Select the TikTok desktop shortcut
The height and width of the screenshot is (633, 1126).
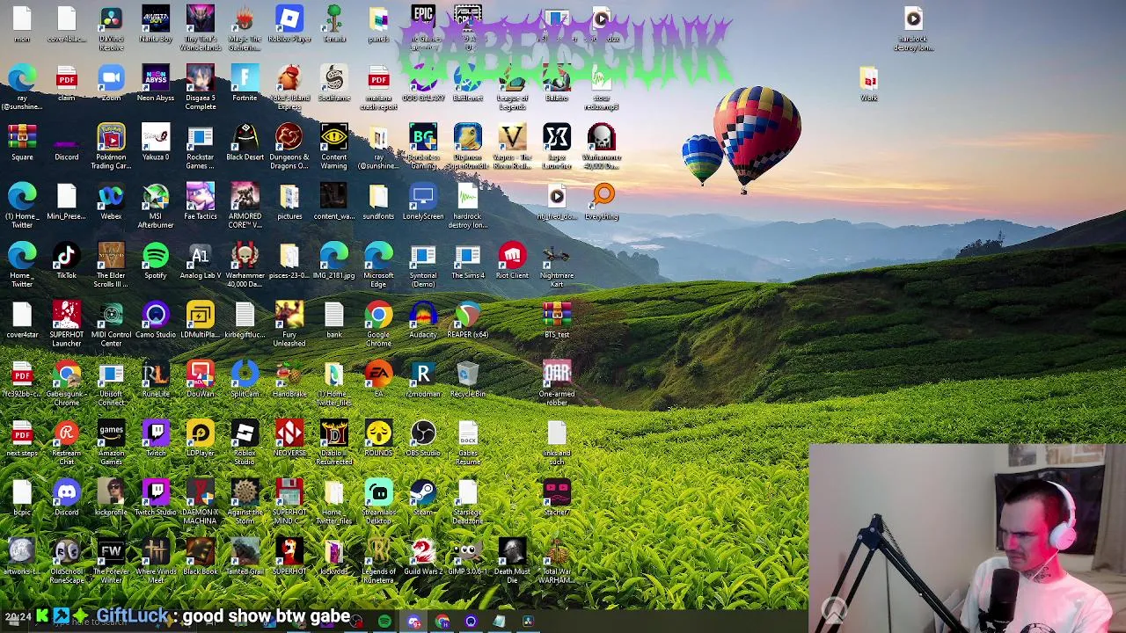click(67, 261)
